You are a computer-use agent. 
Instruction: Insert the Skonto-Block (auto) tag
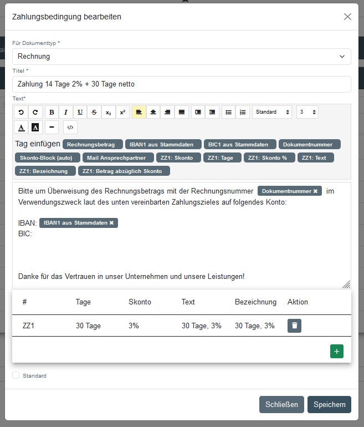(x=46, y=158)
